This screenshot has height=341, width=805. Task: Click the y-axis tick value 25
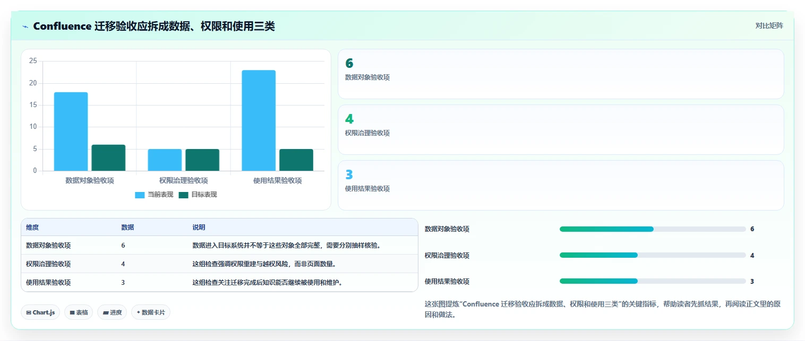point(33,61)
